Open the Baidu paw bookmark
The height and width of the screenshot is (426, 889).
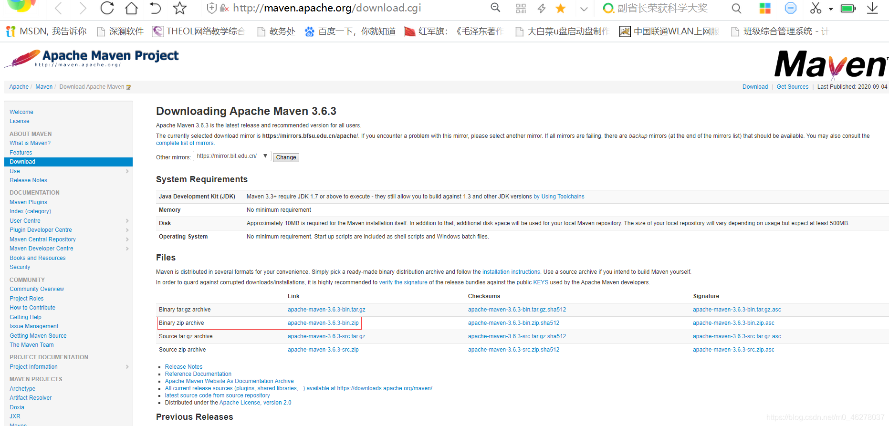350,31
